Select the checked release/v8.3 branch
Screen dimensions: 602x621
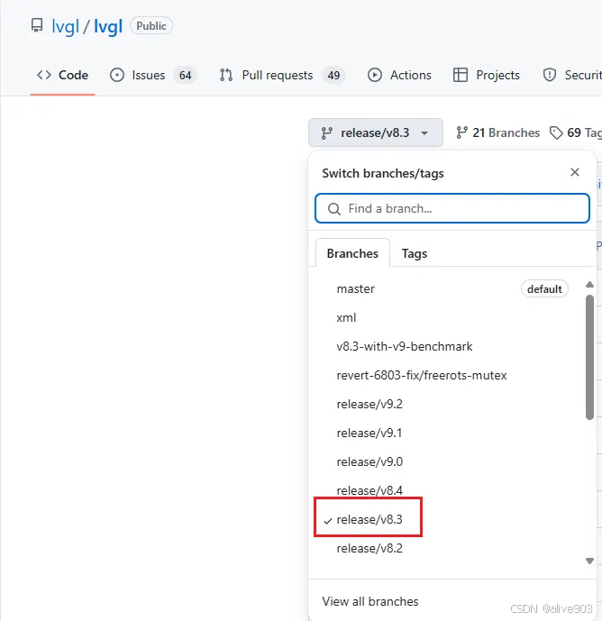point(451,519)
